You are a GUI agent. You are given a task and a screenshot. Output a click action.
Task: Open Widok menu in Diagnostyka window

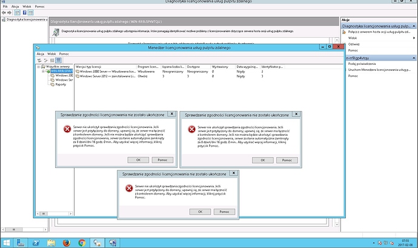coord(27,7)
